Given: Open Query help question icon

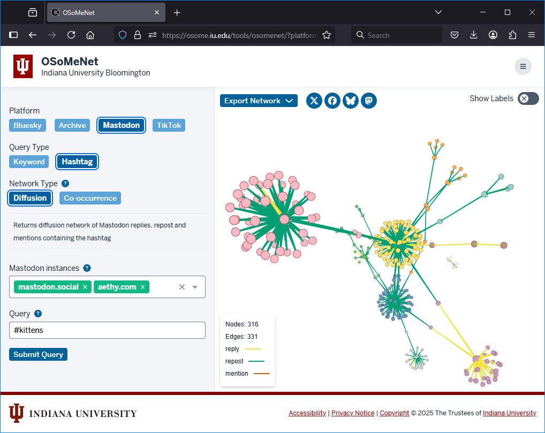Looking at the screenshot, I should point(38,314).
